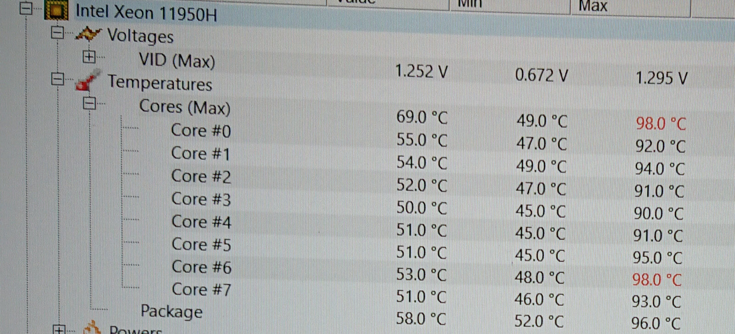Click the 1.295 V maximum VID value
735x334 pixels.
[x=661, y=78]
